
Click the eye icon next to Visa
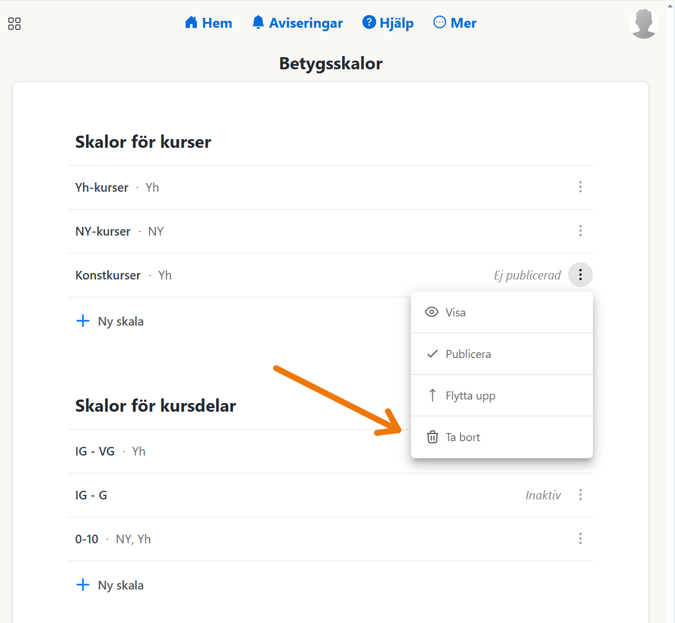pyautogui.click(x=432, y=312)
